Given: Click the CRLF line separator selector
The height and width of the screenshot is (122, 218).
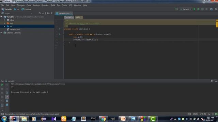Looking at the screenshot, I should tap(196, 114).
